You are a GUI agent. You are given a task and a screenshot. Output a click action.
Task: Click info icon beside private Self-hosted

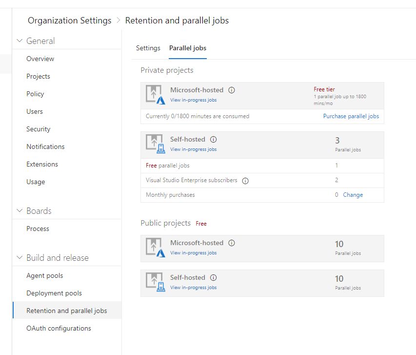(x=213, y=139)
